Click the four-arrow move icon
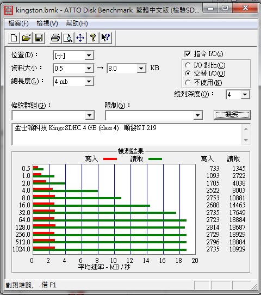Image resolution: width=261 pixels, height=295 pixels. pyautogui.click(x=80, y=38)
